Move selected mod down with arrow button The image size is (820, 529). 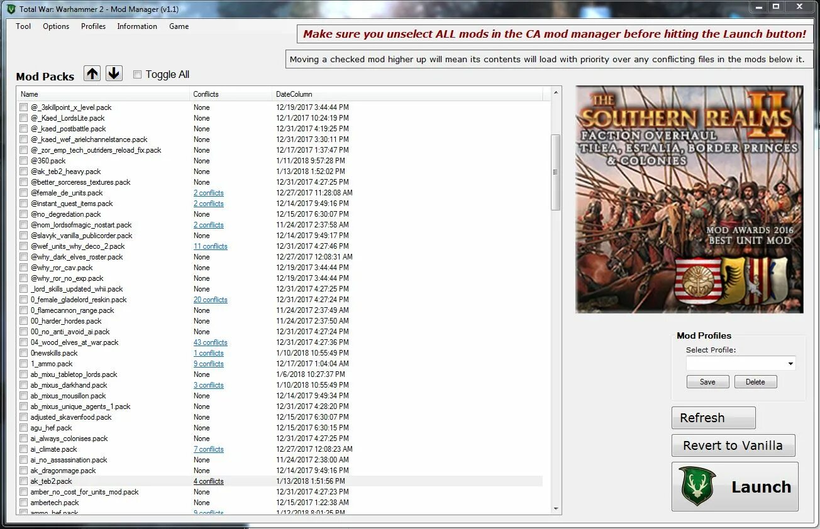click(x=114, y=74)
